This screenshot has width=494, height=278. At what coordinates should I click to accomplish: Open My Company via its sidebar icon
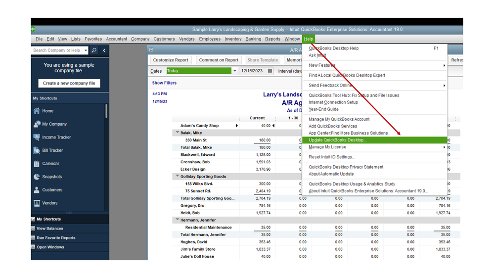click(37, 124)
